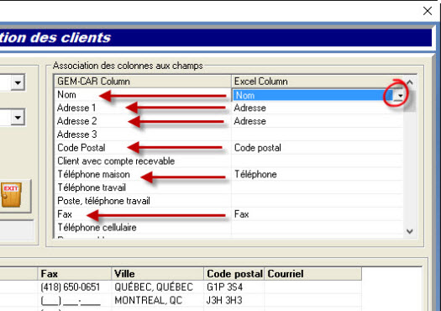Screen dimensions: 441x311
Task: Select fax cell (418) 650-0651
Action: pyautogui.click(x=75, y=287)
